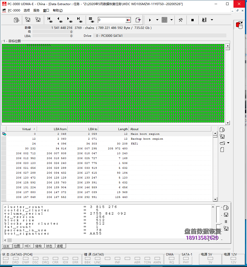Screen dimensions: 247x267
Task: Switch to the 状态 tab
Action: tap(50, 246)
